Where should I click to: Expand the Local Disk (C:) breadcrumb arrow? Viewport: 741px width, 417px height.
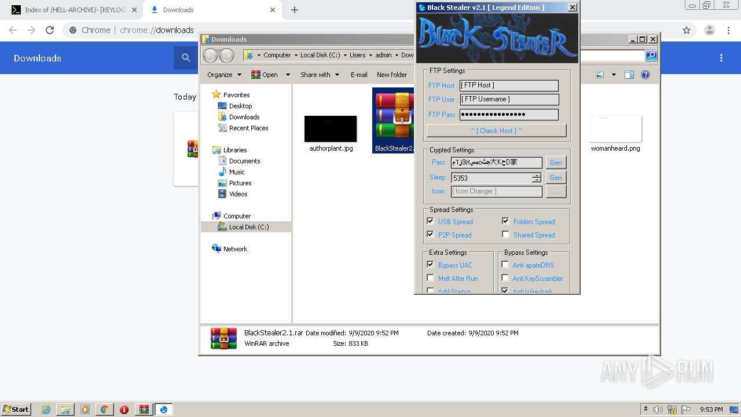345,56
